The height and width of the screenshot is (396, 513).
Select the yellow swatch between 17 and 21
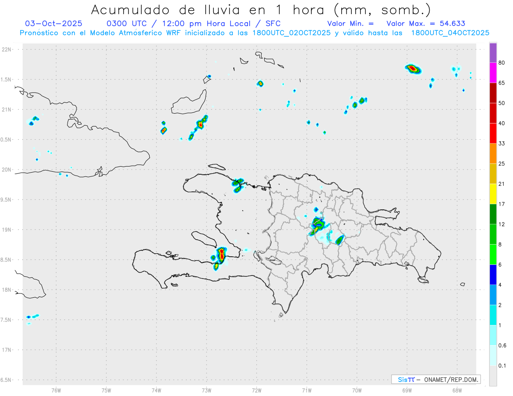(493, 194)
